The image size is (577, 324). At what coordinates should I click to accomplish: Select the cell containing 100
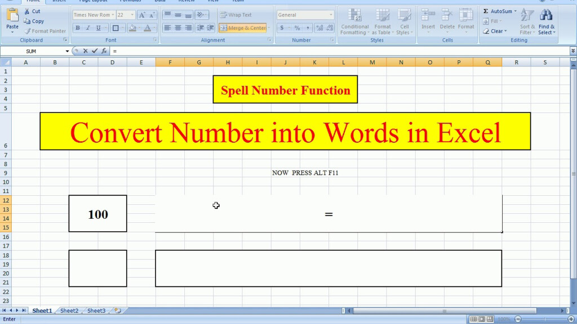tap(98, 214)
